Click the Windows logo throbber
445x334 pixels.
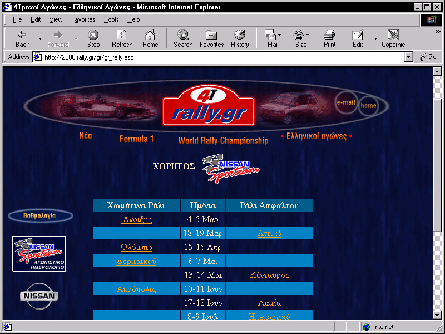pyautogui.click(x=431, y=19)
